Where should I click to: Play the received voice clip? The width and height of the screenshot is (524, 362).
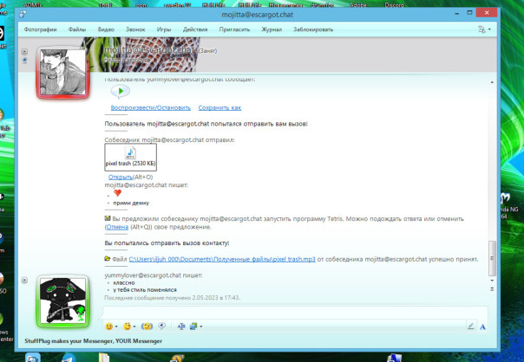pyautogui.click(x=121, y=91)
